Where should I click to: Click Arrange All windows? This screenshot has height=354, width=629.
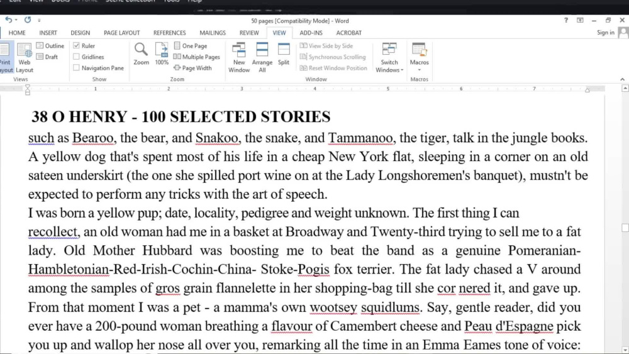pos(262,58)
